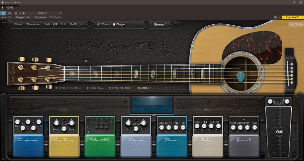Image resolution: width=304 pixels, height=161 pixels.
Task: Click the Ample Sound logo on the headstock
Action: [x=12, y=73]
